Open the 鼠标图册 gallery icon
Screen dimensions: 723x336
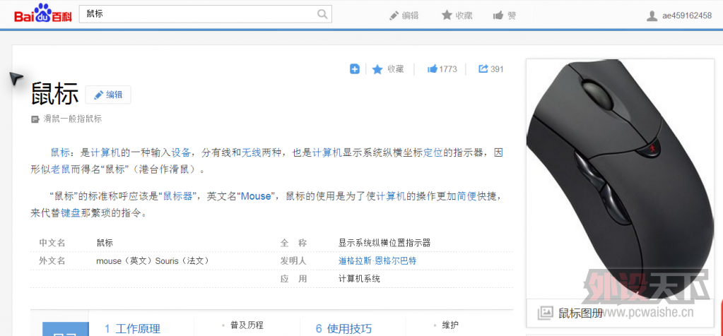pos(545,313)
